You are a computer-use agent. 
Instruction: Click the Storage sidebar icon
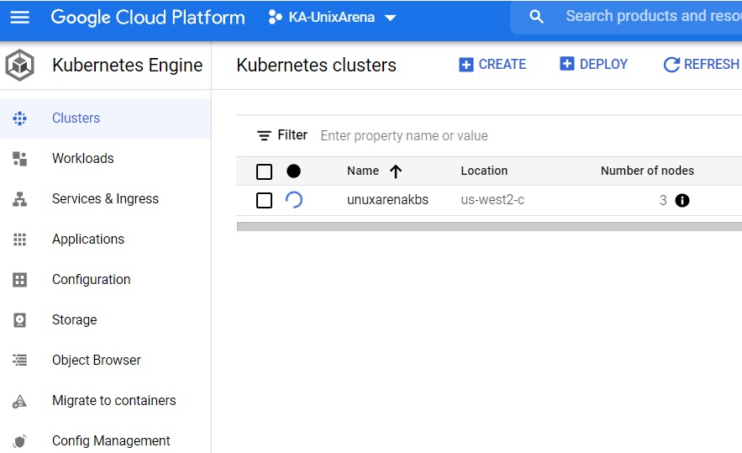click(19, 320)
